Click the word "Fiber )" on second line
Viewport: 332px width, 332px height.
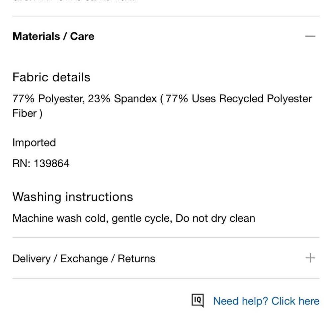coord(27,113)
